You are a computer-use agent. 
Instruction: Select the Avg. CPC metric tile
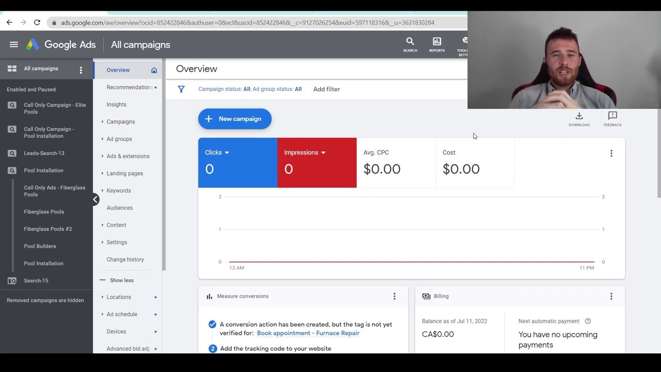396,163
